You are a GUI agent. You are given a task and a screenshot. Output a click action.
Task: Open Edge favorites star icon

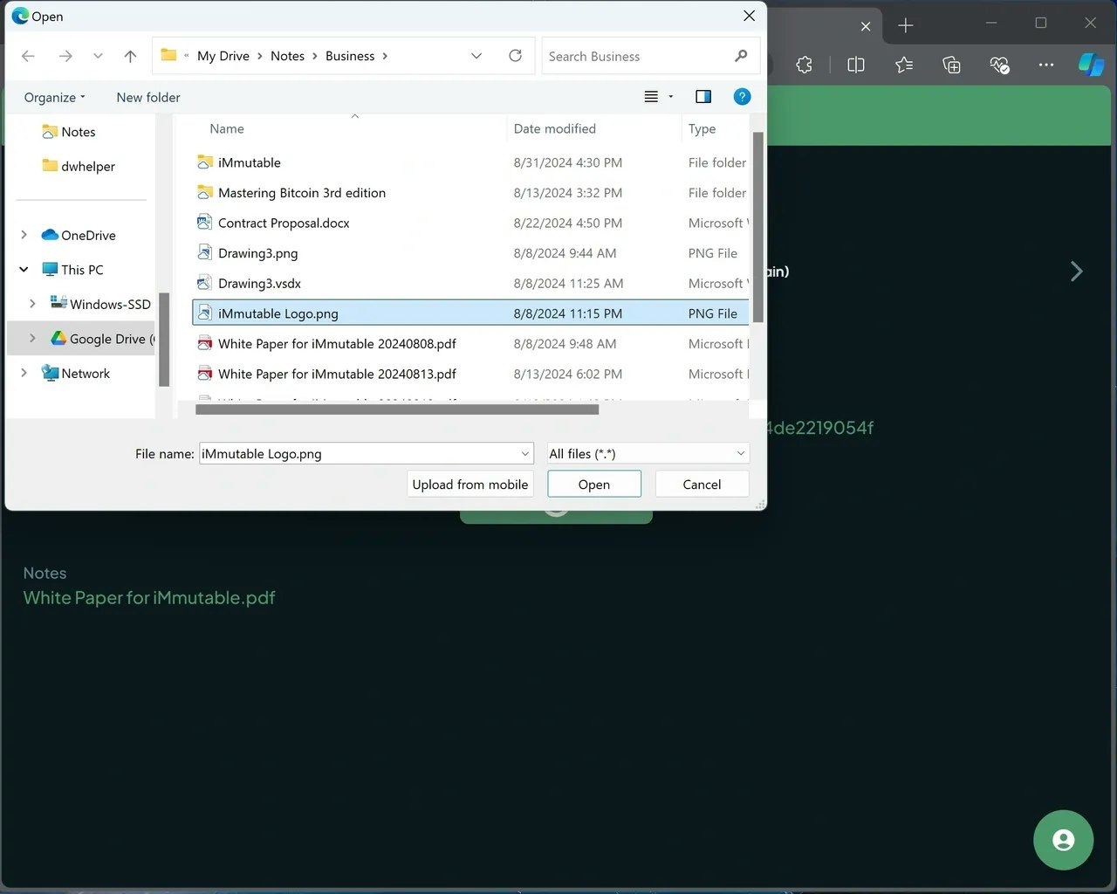coord(904,65)
